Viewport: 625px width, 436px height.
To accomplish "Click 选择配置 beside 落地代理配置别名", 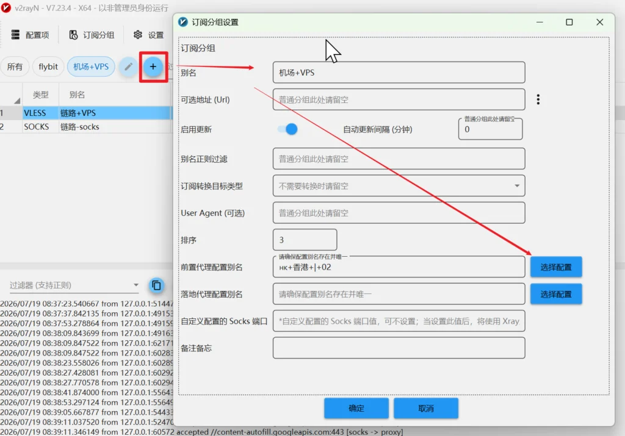I will point(556,295).
